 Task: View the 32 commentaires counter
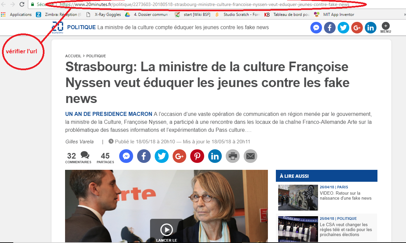[x=78, y=157]
